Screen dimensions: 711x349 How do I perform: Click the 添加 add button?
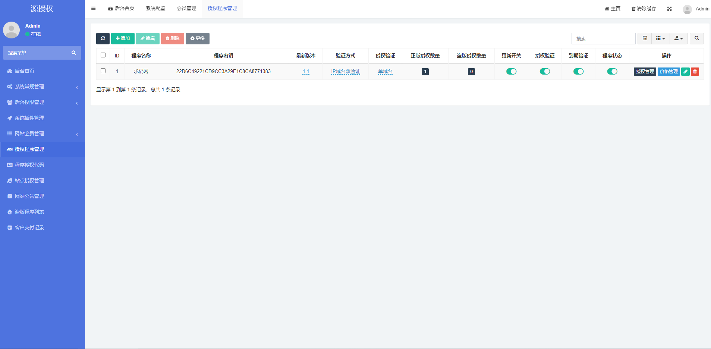(123, 38)
